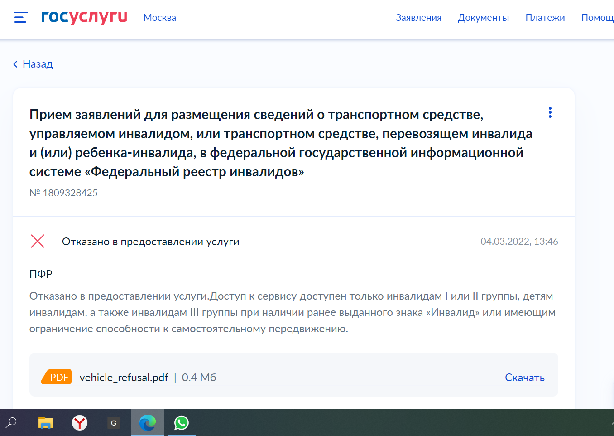Click the orange PDF file icon
Screen dimensions: 614x436
pos(57,377)
